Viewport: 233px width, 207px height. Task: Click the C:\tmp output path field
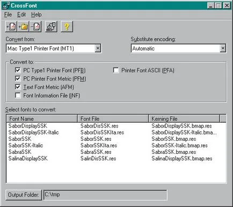[105, 195]
